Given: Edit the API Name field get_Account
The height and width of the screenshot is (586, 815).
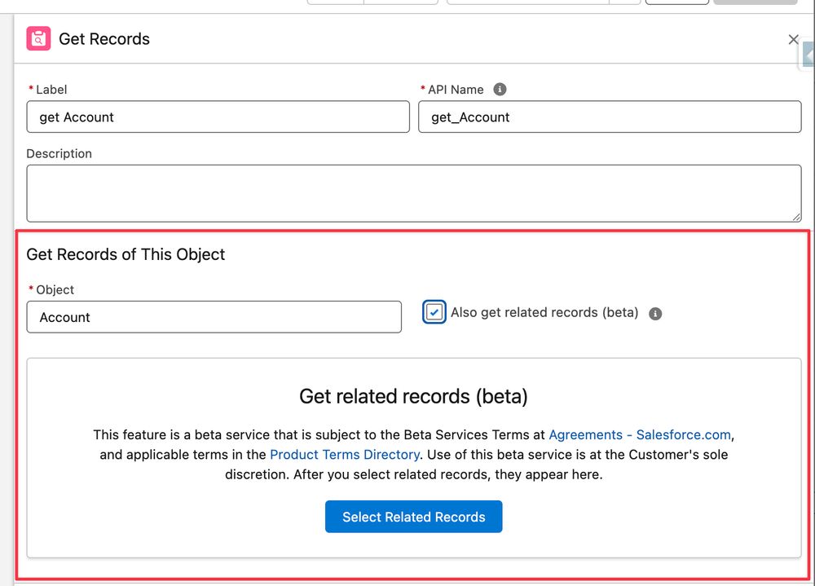Looking at the screenshot, I should tap(609, 117).
